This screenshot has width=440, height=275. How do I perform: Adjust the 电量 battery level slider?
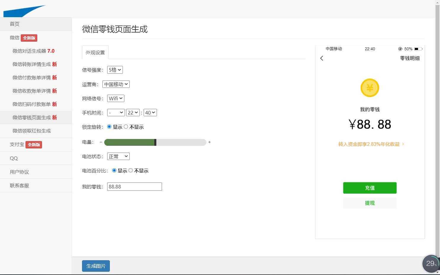tap(155, 142)
